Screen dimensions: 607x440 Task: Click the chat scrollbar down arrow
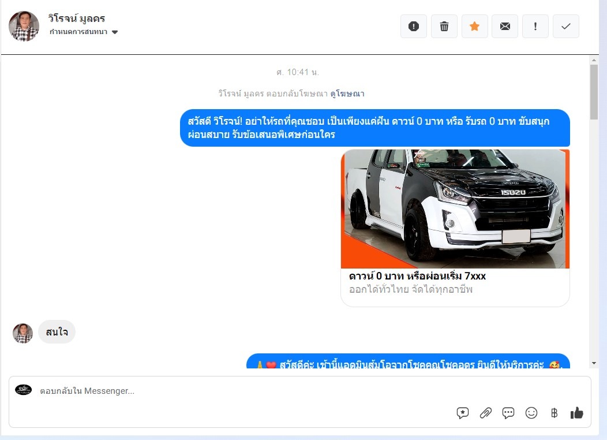click(x=594, y=363)
